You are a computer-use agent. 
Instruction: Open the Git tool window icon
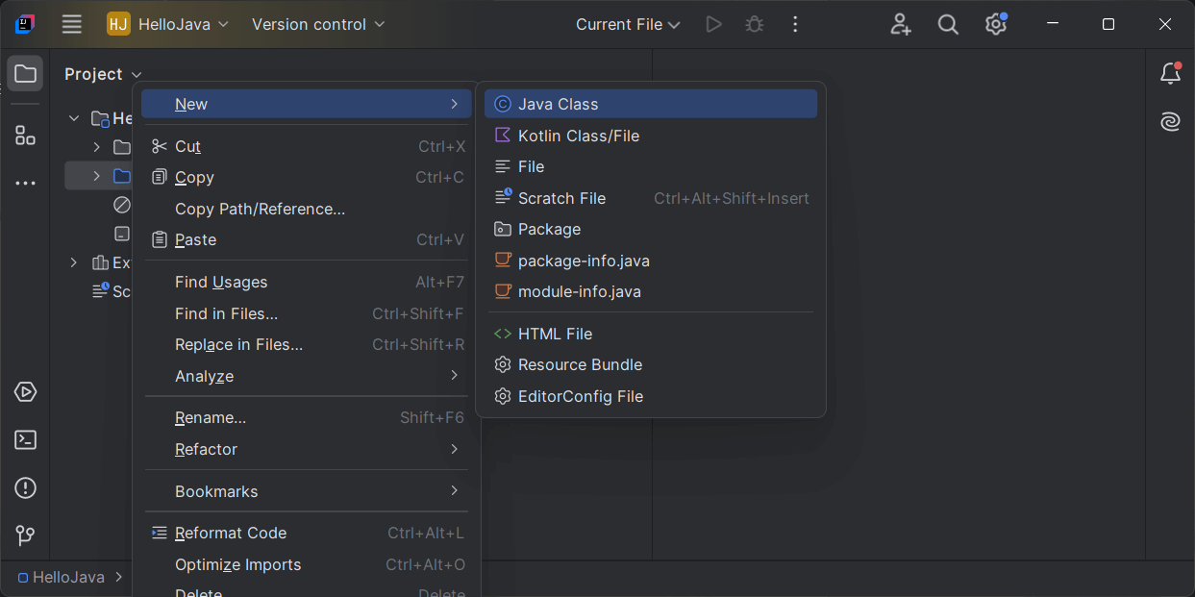click(25, 535)
